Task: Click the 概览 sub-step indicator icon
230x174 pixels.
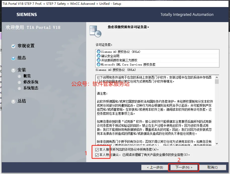Action: point(19,76)
